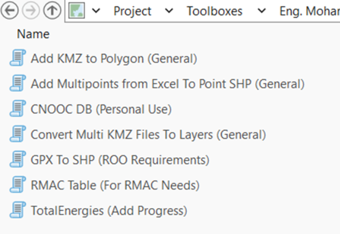Click script icon beside TotalEnergies tool
Viewport: 340px width, 234px height.
coord(17,210)
